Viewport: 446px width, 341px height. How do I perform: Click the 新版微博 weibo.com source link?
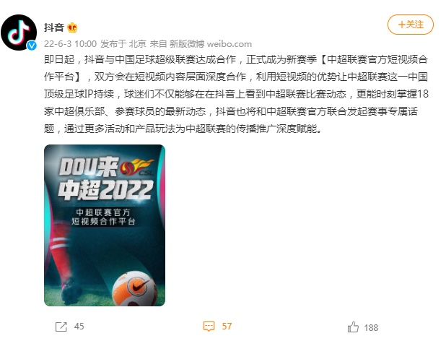point(211,44)
